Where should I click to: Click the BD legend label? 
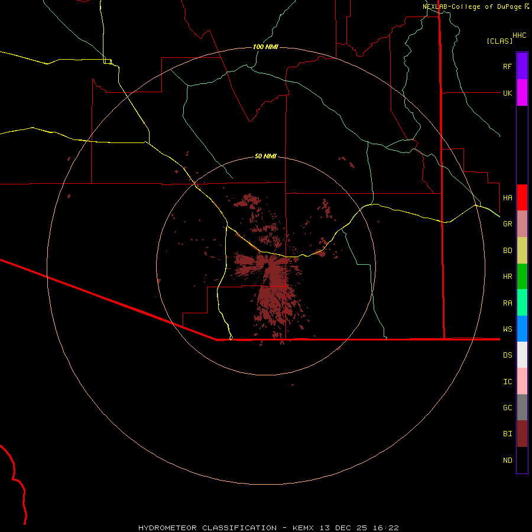click(507, 251)
